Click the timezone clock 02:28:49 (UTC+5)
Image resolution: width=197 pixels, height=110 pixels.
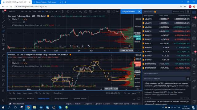click(113, 93)
